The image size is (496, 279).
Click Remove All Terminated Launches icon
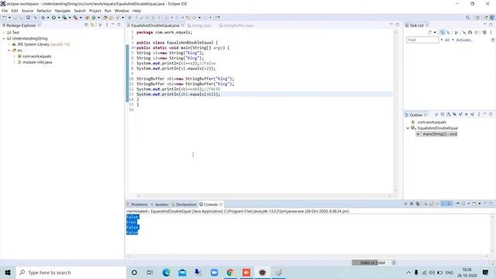point(418,204)
